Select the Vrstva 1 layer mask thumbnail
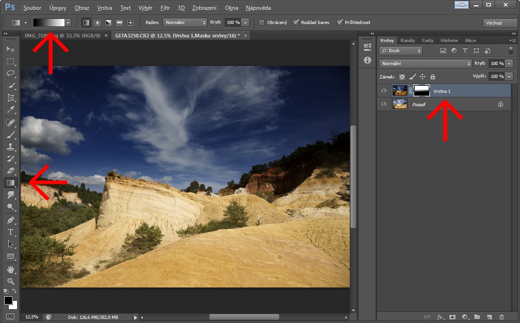This screenshot has height=323, width=520. tap(422, 91)
